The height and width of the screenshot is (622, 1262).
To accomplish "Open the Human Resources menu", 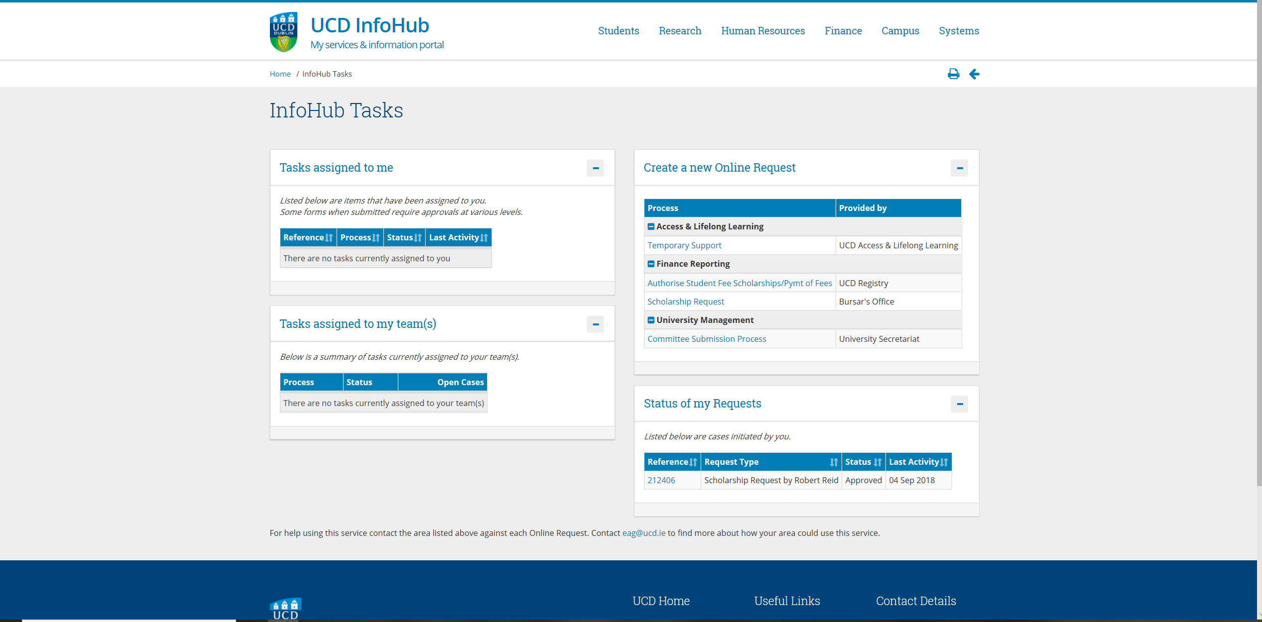I will tap(762, 31).
